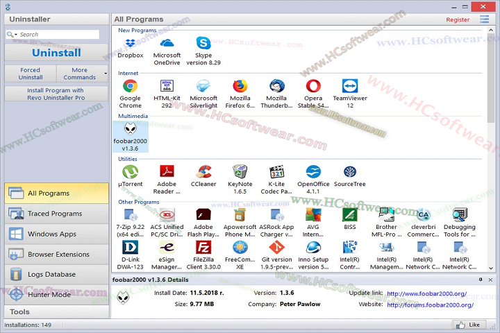Select K-Lite Codec Pack icon
The width and height of the screenshot is (500, 333).
276,172
